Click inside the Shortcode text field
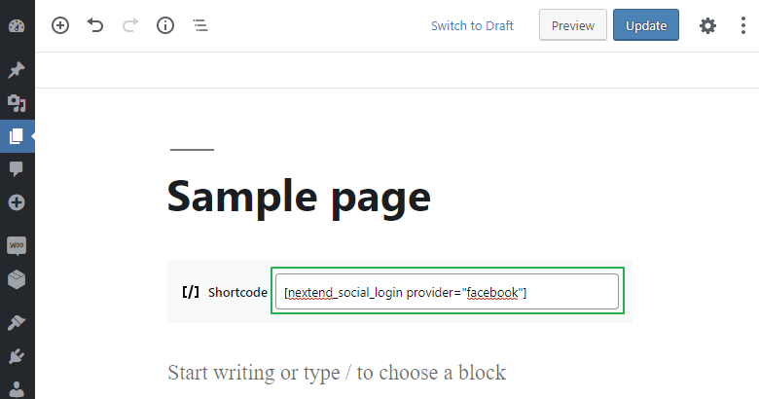The image size is (759, 399). (x=447, y=292)
